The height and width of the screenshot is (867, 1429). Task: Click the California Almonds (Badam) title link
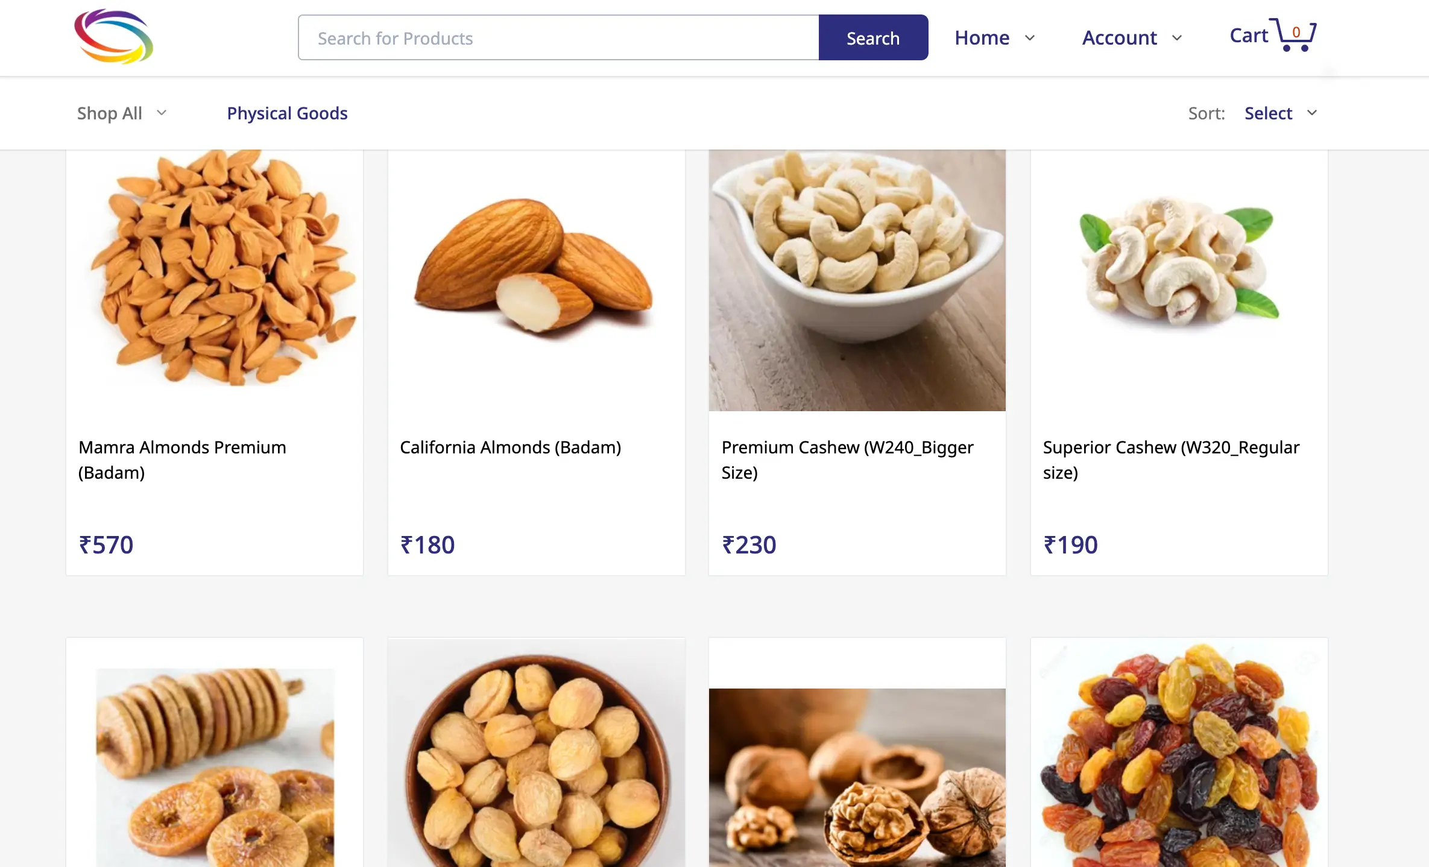[x=510, y=447]
